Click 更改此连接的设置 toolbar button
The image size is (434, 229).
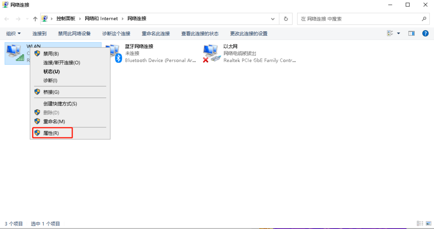(x=249, y=33)
